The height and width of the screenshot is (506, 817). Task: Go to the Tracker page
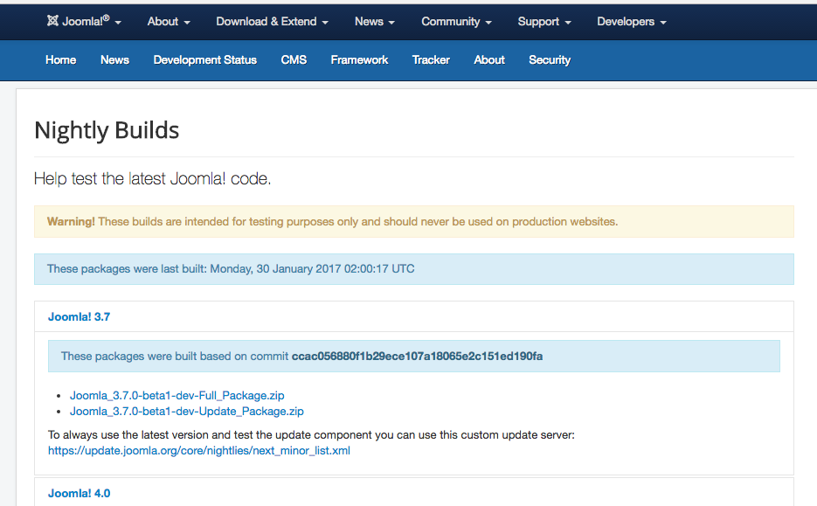(x=431, y=60)
